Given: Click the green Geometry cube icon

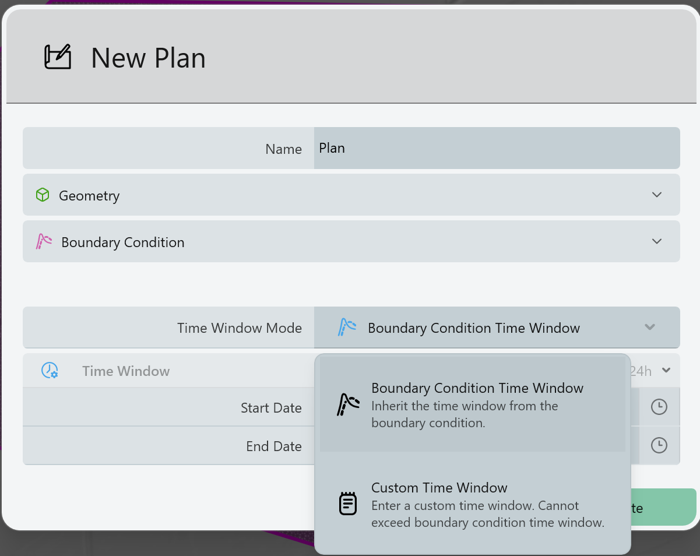Looking at the screenshot, I should (43, 195).
